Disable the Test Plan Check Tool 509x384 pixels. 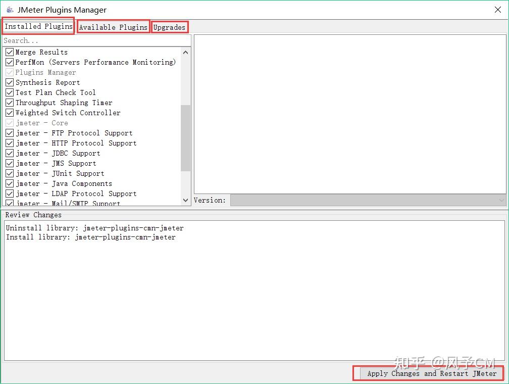click(x=9, y=92)
